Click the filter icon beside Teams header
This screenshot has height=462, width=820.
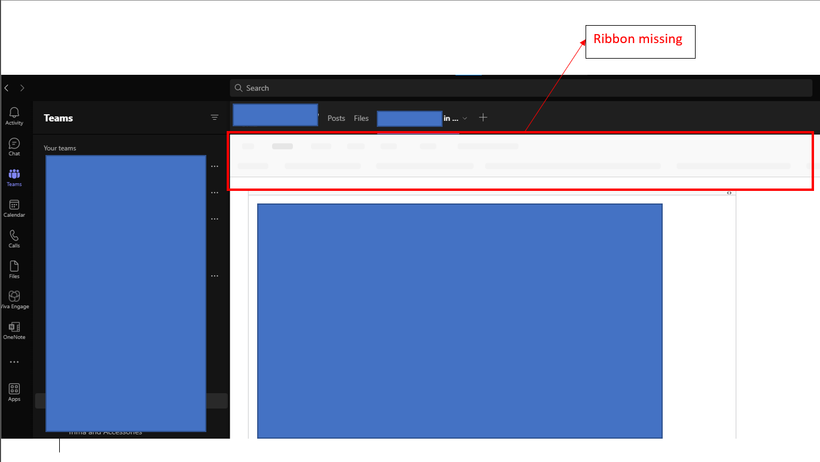(x=215, y=118)
